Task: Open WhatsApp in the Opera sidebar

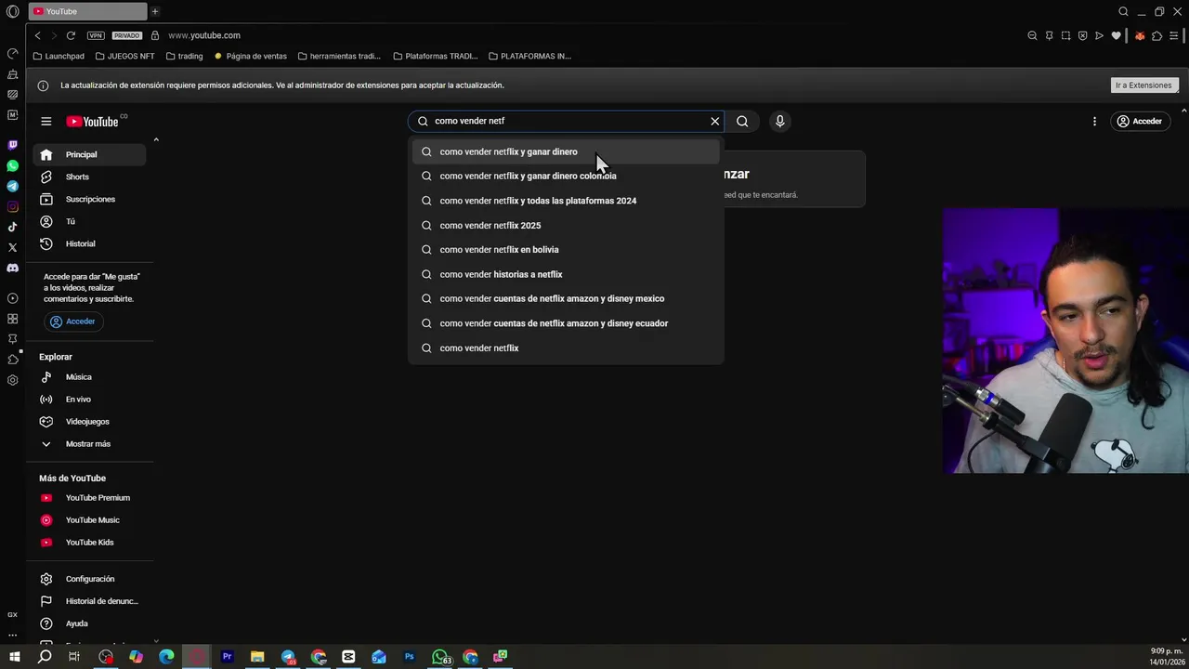Action: (12, 165)
